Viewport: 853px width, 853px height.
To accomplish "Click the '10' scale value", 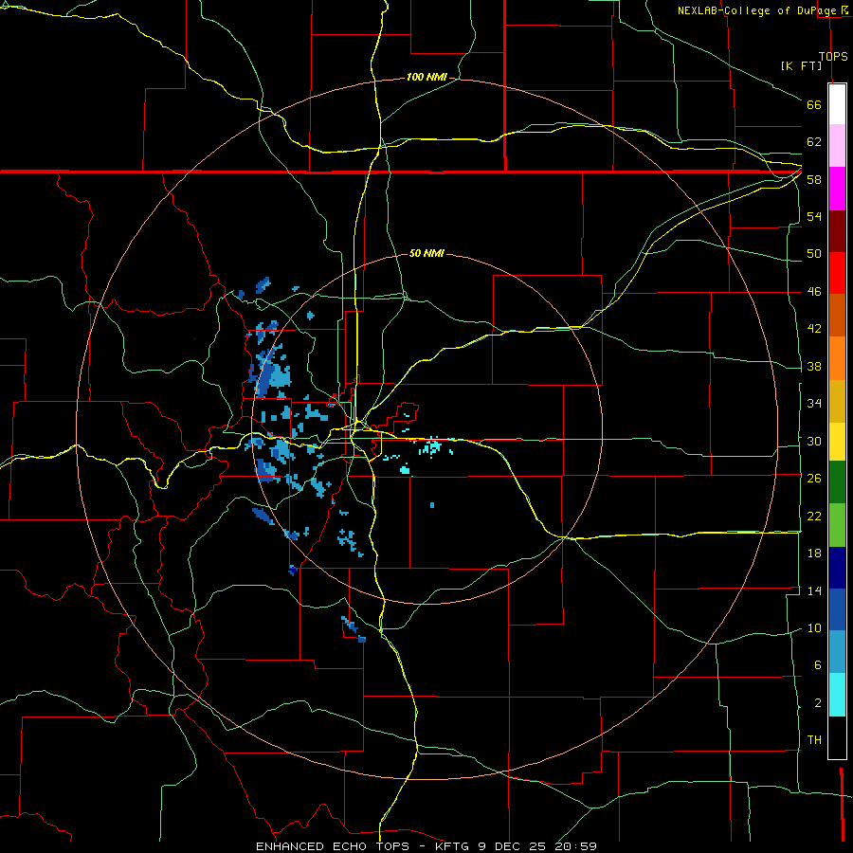I will click(814, 627).
